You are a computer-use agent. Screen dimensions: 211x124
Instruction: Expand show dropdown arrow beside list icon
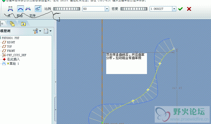point(51,31)
